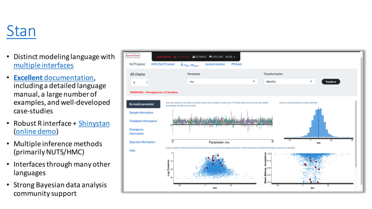Click the diverging error warning text
This screenshot has height=209, width=372.
[x=154, y=93]
